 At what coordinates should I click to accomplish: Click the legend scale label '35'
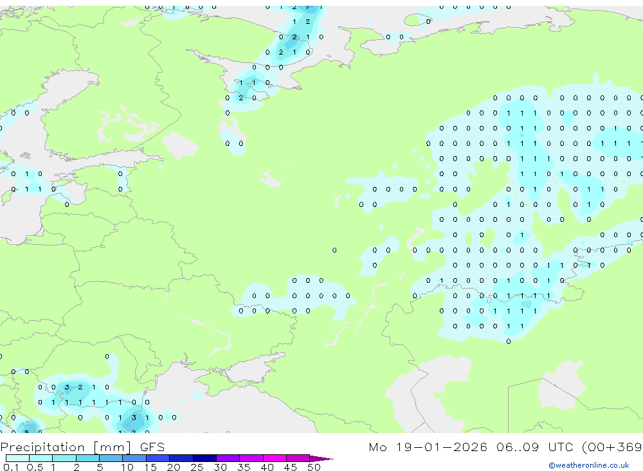point(244,467)
